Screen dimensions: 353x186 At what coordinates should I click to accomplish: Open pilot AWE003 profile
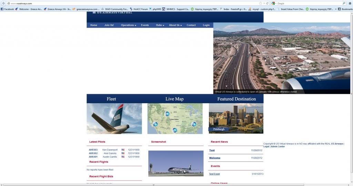coord(93,150)
